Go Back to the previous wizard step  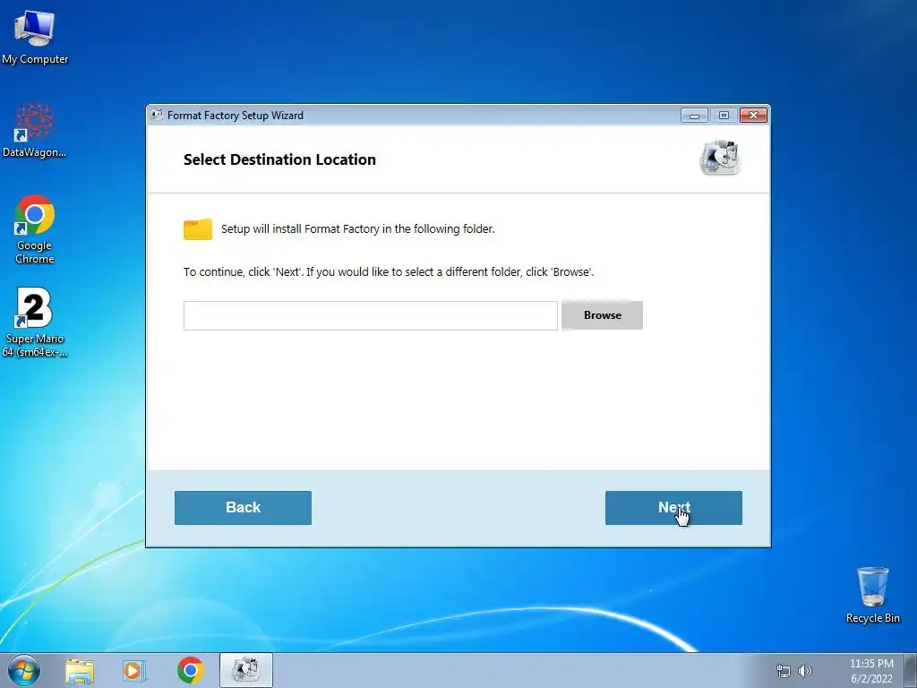(243, 508)
